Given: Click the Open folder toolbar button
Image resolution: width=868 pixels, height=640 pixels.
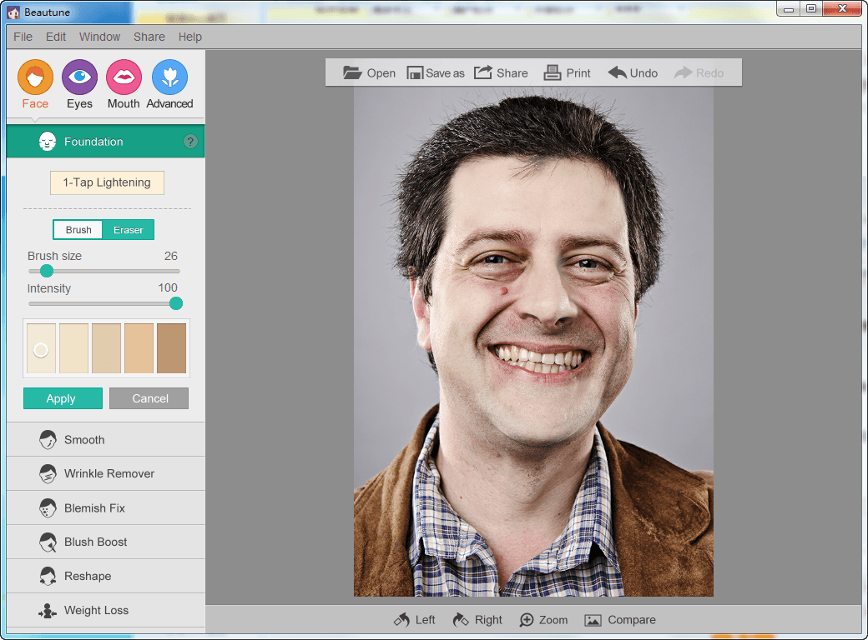Looking at the screenshot, I should point(369,73).
